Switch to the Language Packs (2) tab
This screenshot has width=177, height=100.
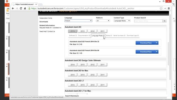pyautogui.click(x=98, y=36)
